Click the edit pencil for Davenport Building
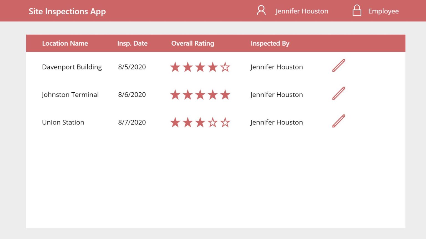The width and height of the screenshot is (426, 239). pos(338,66)
